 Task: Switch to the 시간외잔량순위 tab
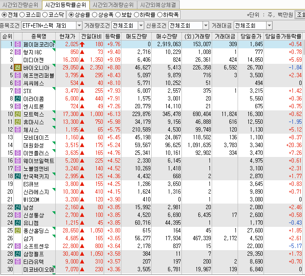[21, 5]
